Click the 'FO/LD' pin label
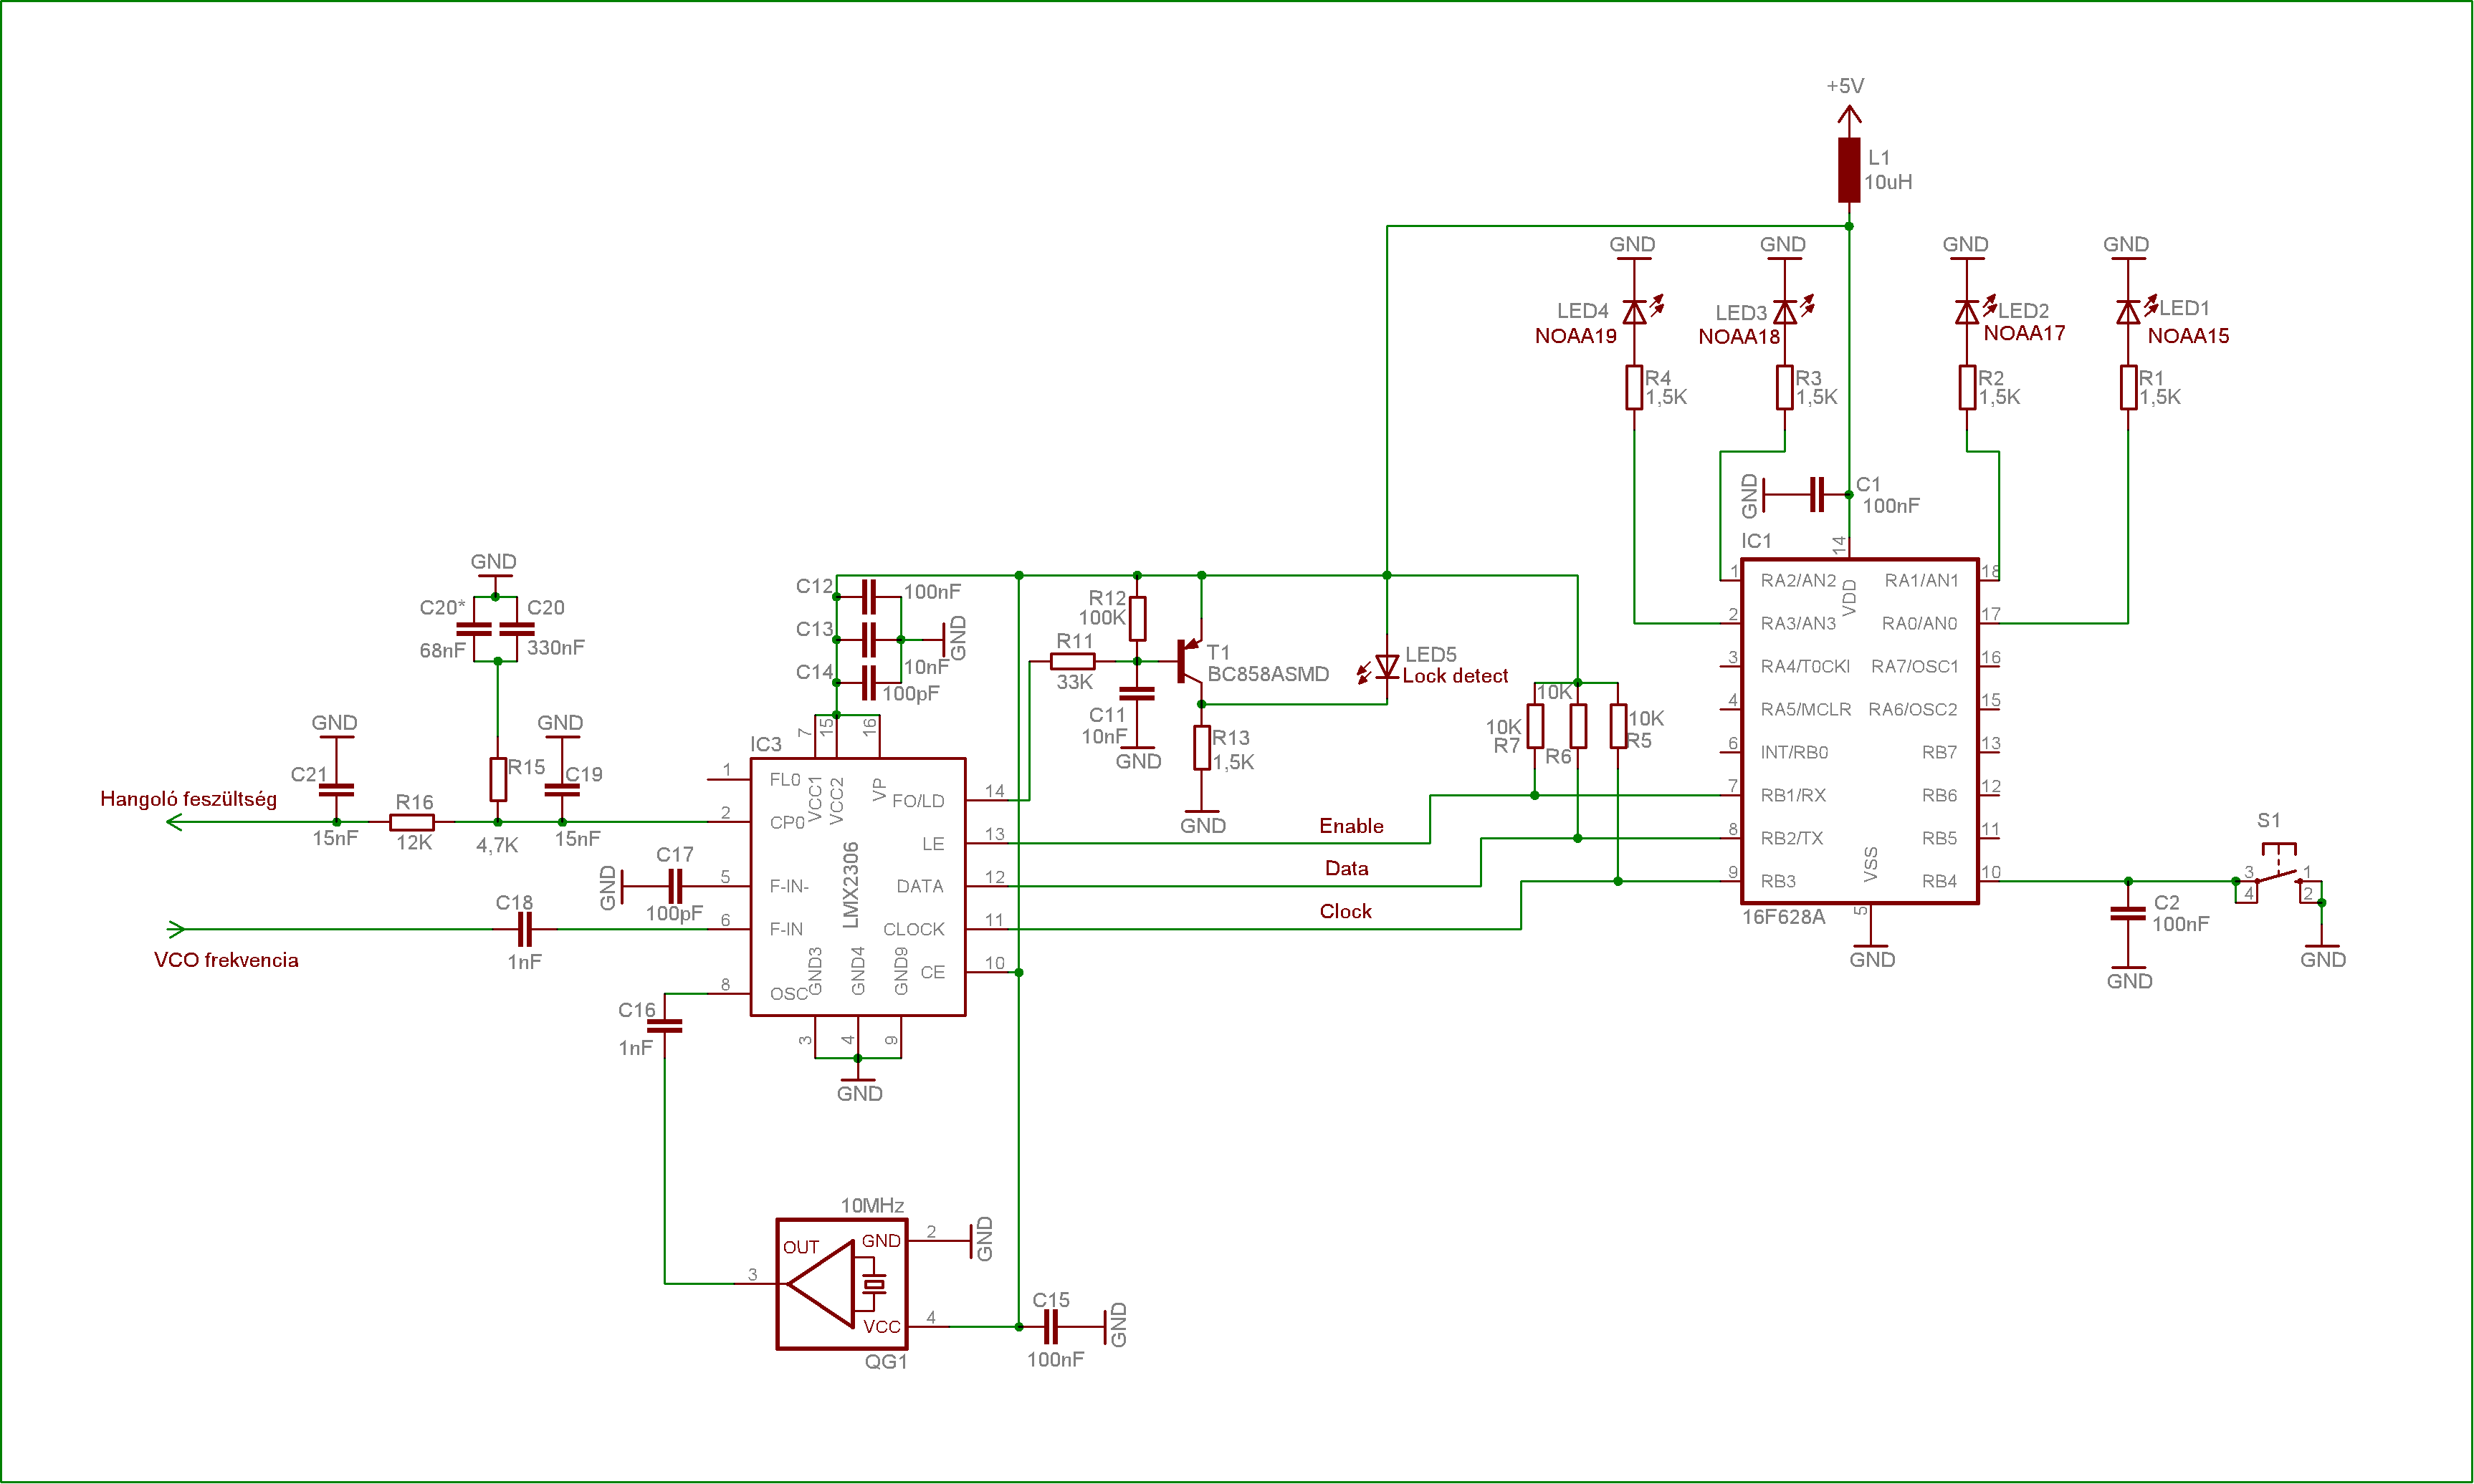Image resolution: width=2474 pixels, height=1484 pixels. pyautogui.click(x=918, y=801)
